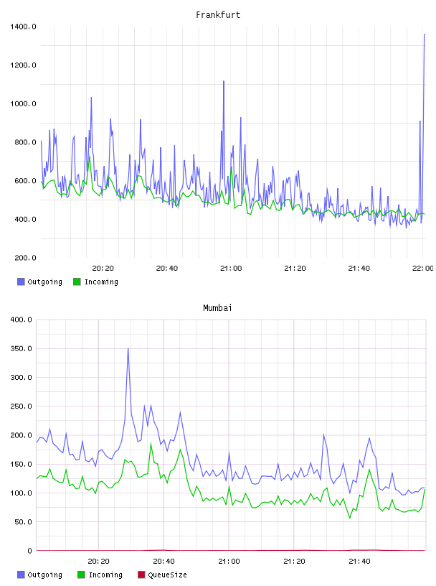Viewport: 436px width, 586px height.
Task: Click the 350.0 y-axis label in Mumbai chart
Action: [22, 348]
